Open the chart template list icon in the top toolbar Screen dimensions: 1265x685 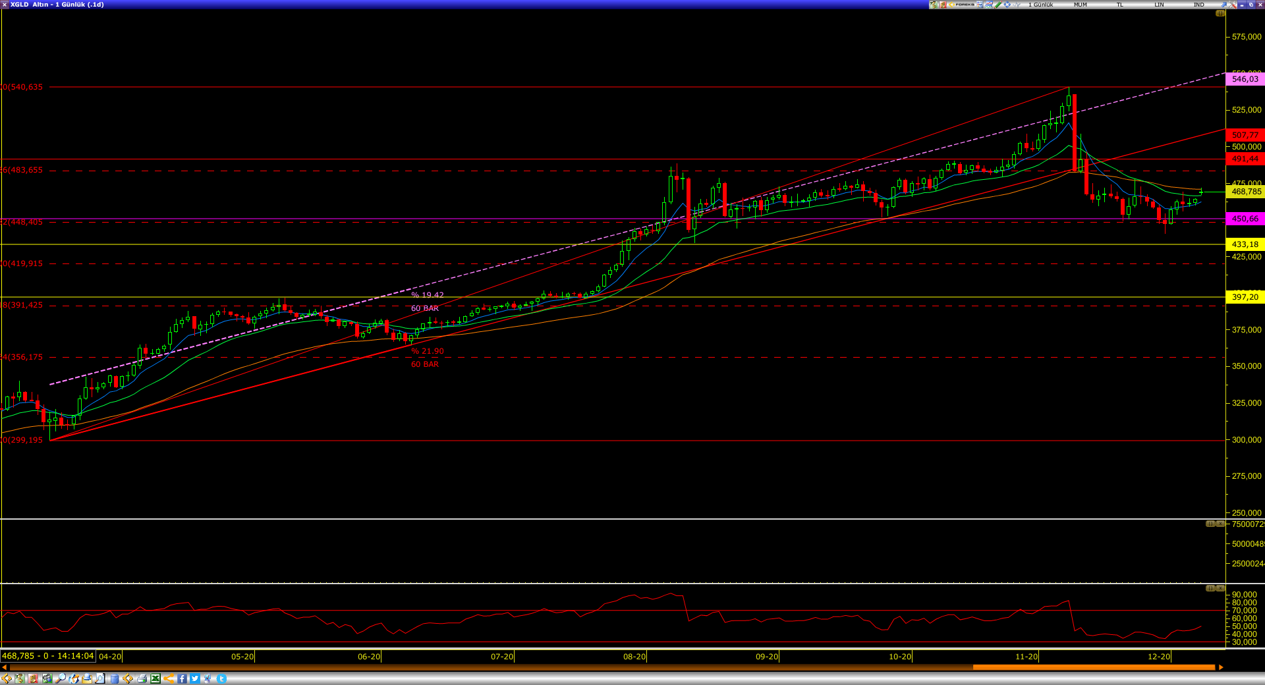(x=980, y=5)
